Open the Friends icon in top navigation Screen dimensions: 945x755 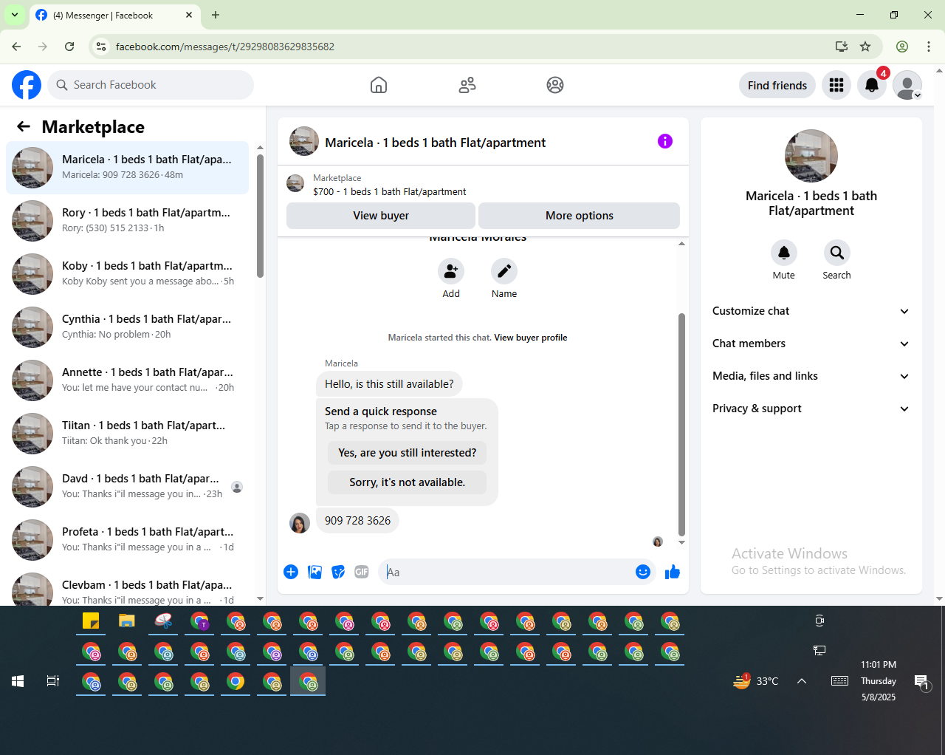coord(467,85)
